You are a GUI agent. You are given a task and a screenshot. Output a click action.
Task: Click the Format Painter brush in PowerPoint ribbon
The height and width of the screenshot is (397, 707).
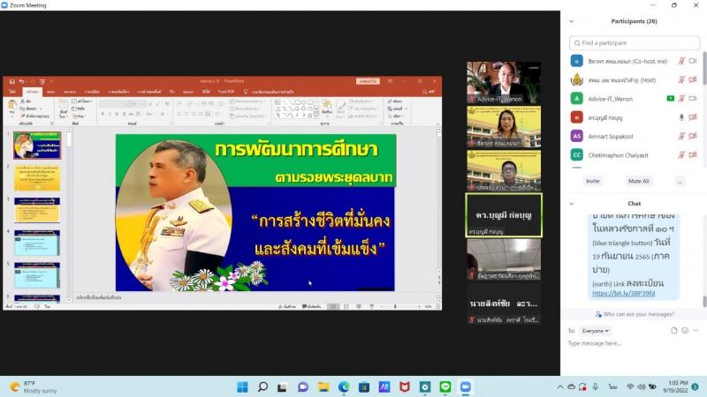coord(23,116)
